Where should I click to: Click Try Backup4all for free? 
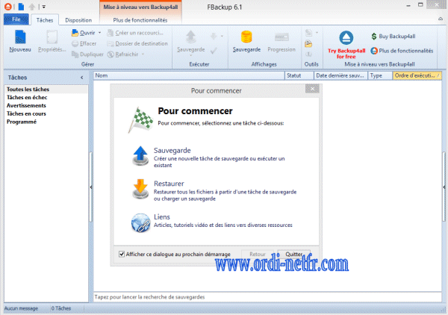click(346, 45)
